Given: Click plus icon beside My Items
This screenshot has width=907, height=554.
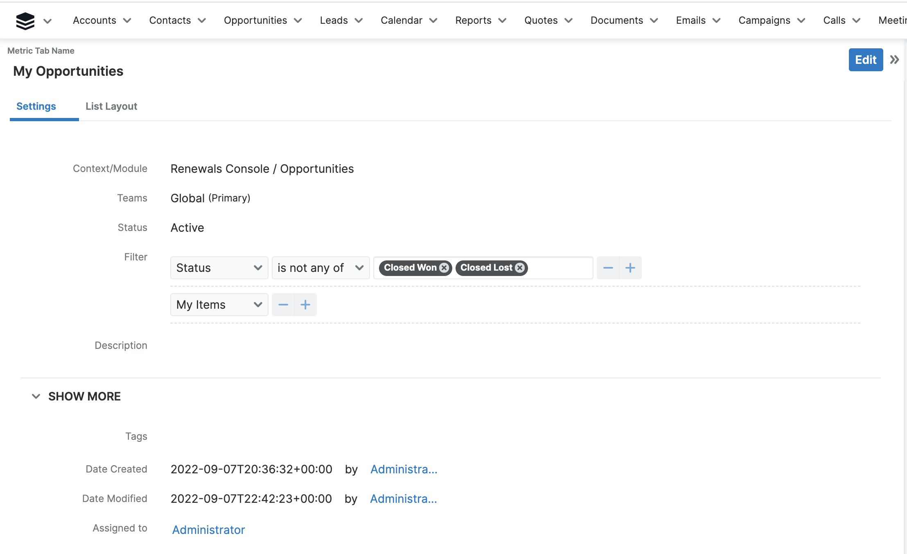Looking at the screenshot, I should tap(305, 305).
